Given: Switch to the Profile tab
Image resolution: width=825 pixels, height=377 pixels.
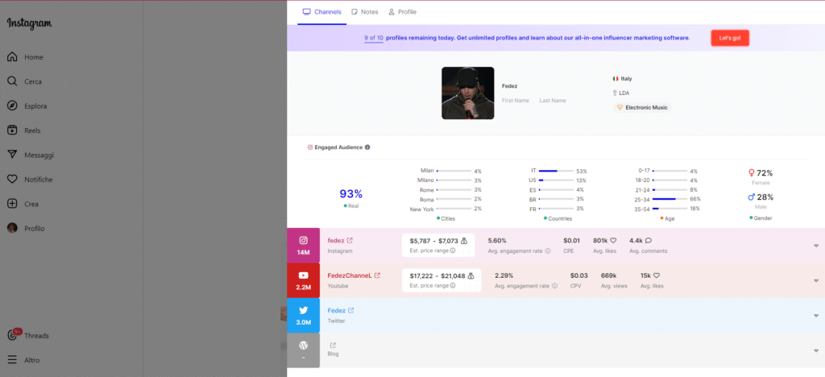Looking at the screenshot, I should click(x=402, y=12).
